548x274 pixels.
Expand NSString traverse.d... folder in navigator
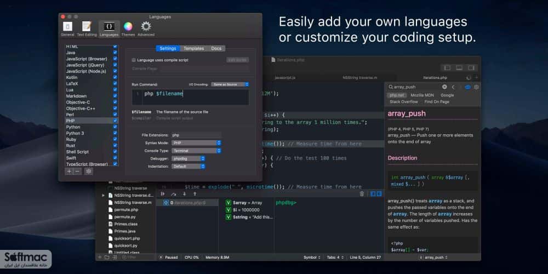pyautogui.click(x=103, y=196)
